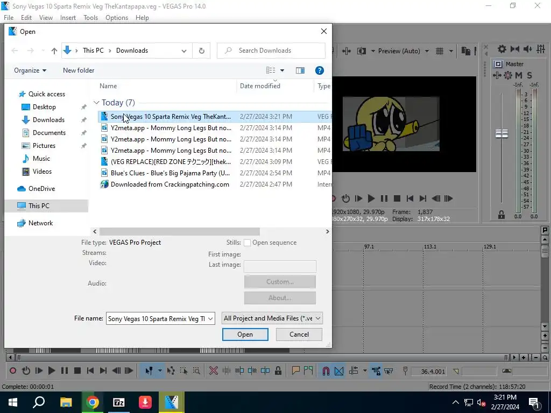The width and height of the screenshot is (551, 413).
Task: Toggle Enable Snapping magnet on the timeline toolbar
Action: click(326, 371)
